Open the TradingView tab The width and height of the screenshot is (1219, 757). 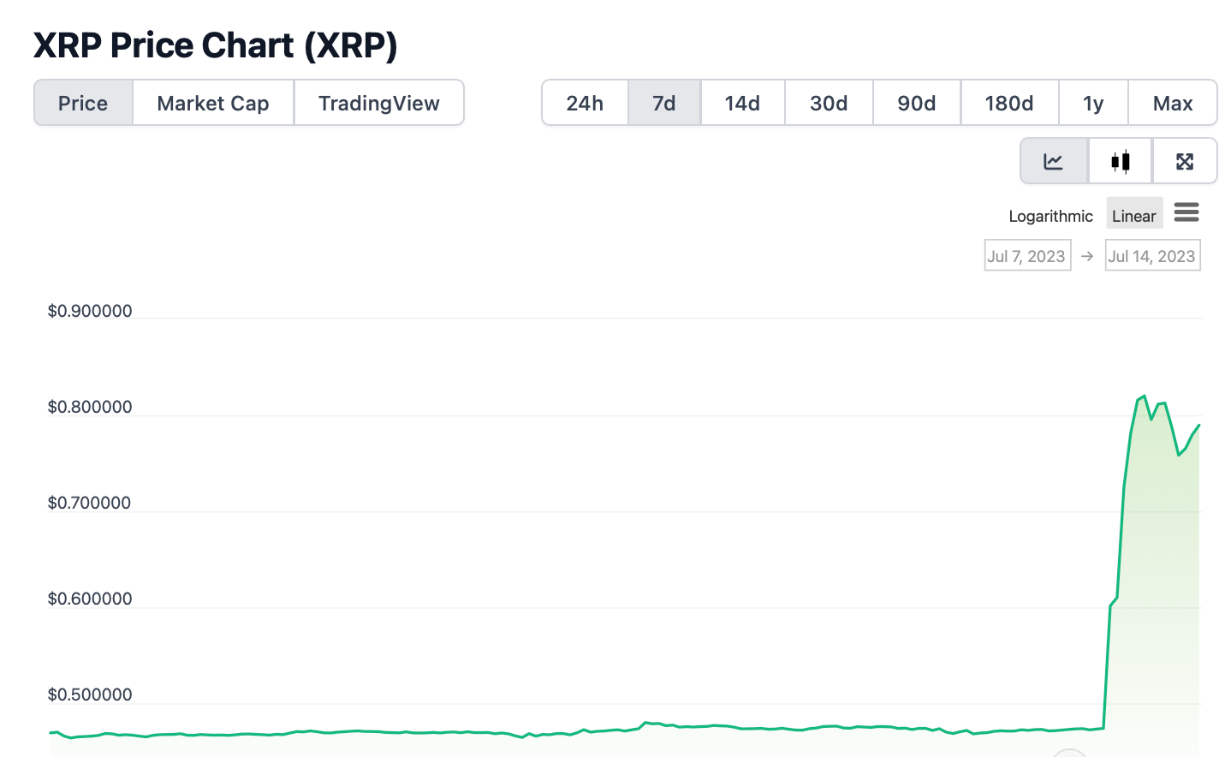(378, 103)
